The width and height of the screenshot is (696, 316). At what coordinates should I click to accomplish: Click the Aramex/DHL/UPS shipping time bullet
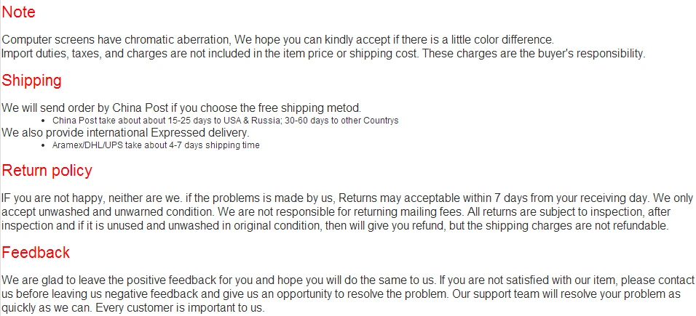[x=156, y=145]
